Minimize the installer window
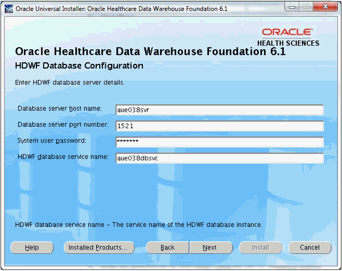The height and width of the screenshot is (271, 342). pyautogui.click(x=292, y=7)
